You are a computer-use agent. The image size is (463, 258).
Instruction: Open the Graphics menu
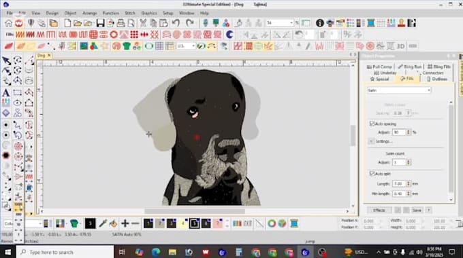coord(149,14)
